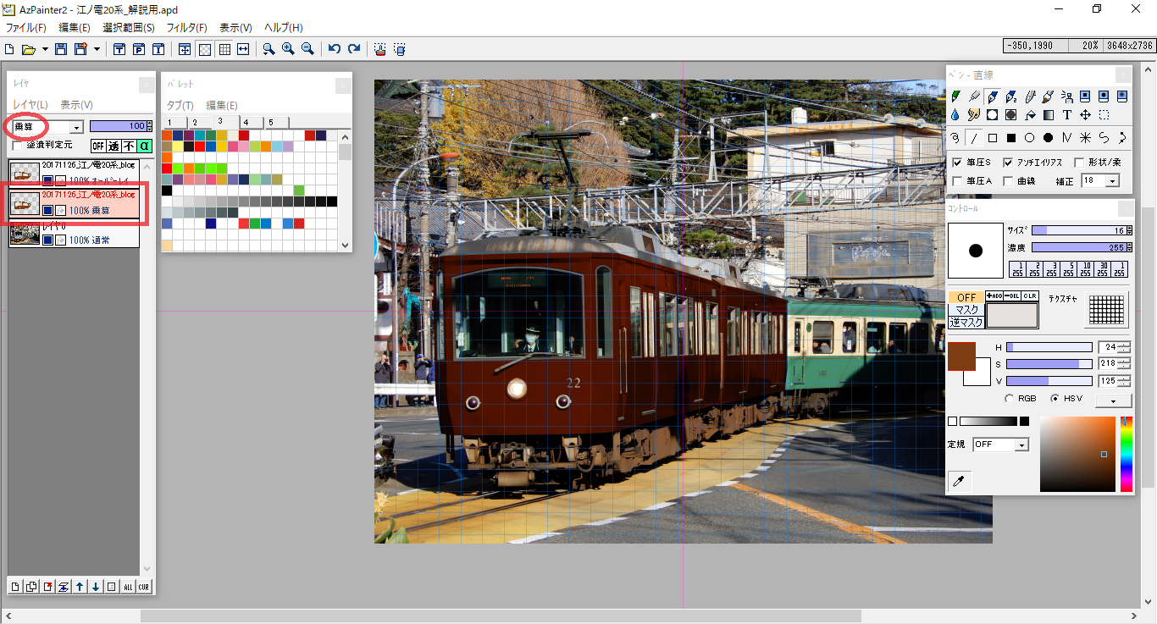The image size is (1157, 624).
Task: Uncheck the アンチエイリアス checkbox
Action: [1008, 163]
